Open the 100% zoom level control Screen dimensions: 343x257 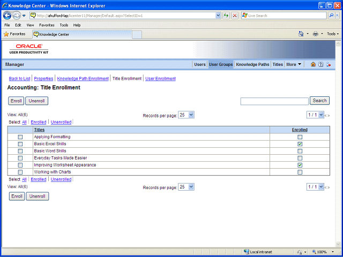[323, 252]
